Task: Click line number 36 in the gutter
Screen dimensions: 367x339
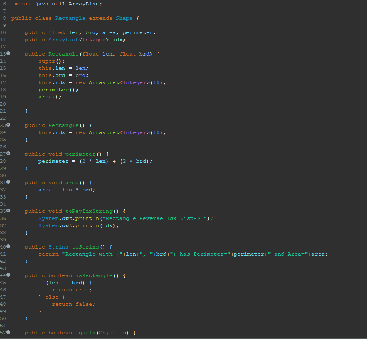Action: [3, 218]
